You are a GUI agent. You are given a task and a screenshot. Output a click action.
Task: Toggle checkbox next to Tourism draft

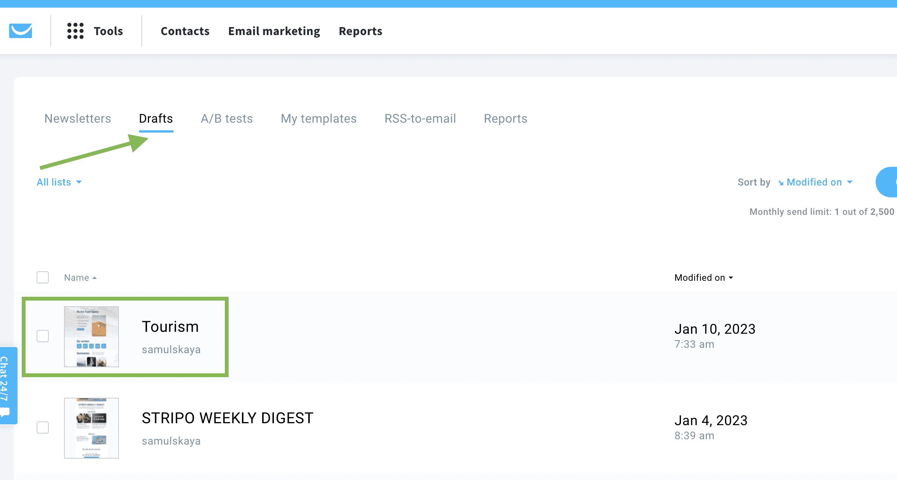(x=43, y=336)
